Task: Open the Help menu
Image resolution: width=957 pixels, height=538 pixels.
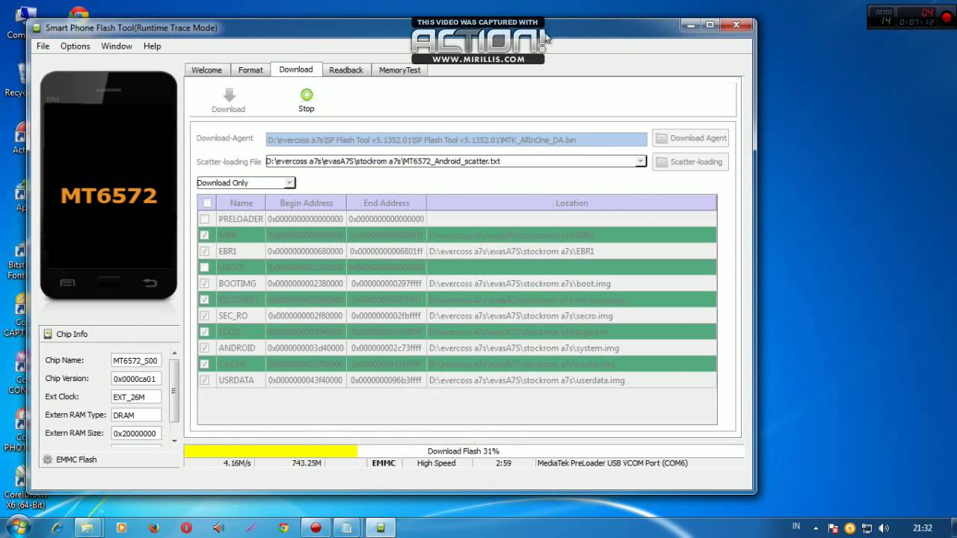Action: [152, 46]
